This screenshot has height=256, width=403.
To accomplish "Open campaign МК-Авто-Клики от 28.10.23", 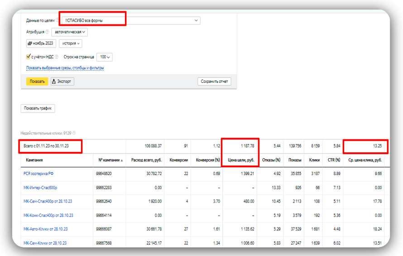I will 45,229.
